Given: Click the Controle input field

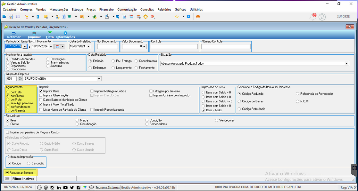Looking at the screenshot, I should tap(174, 46).
